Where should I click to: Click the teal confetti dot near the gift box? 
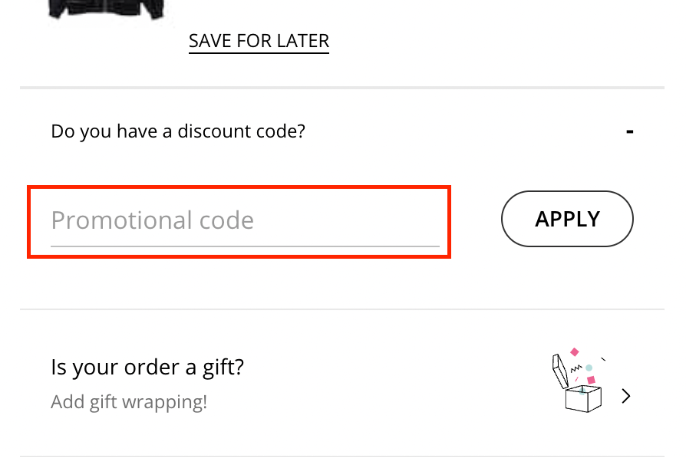click(589, 368)
